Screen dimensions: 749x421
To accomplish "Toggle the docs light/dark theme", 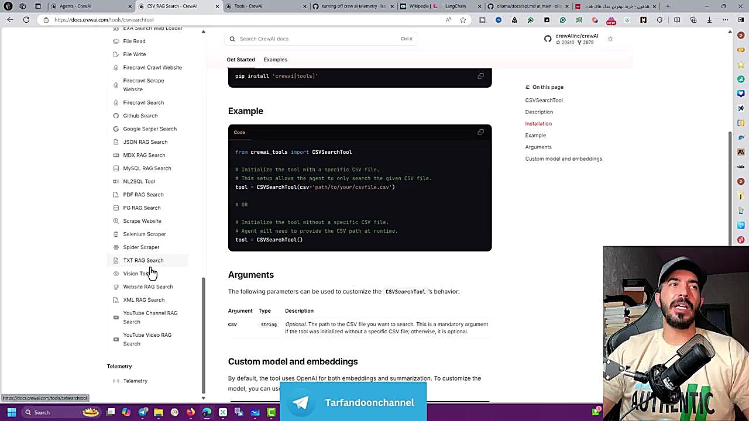I will coord(610,39).
